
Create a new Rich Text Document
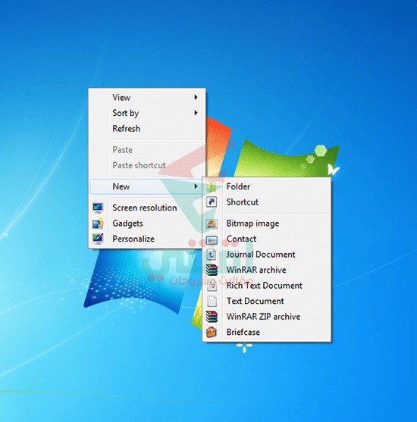pyautogui.click(x=267, y=286)
